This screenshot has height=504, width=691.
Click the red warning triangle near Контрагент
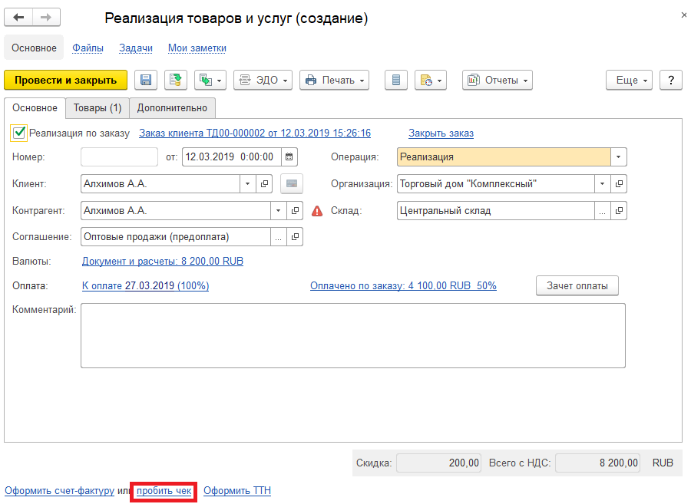[317, 211]
